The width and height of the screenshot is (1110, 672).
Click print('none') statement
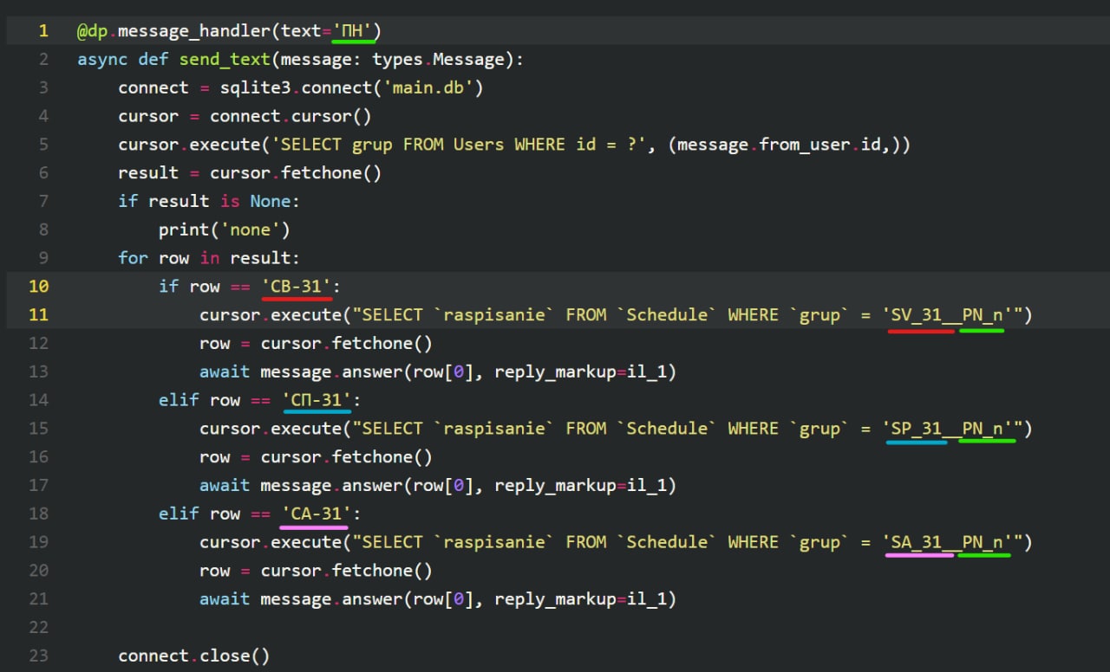[x=225, y=229]
